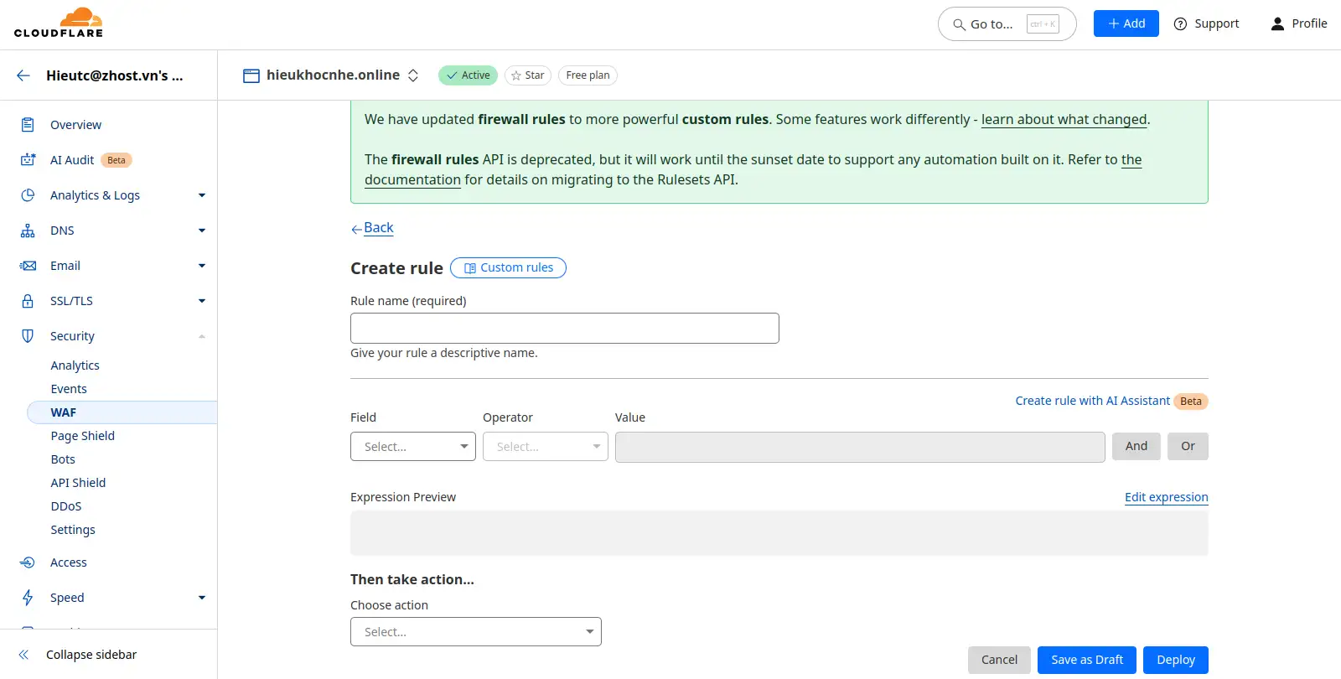Viewport: 1341px width, 679px height.
Task: Click the back arrow beside account name
Action: pyautogui.click(x=23, y=75)
